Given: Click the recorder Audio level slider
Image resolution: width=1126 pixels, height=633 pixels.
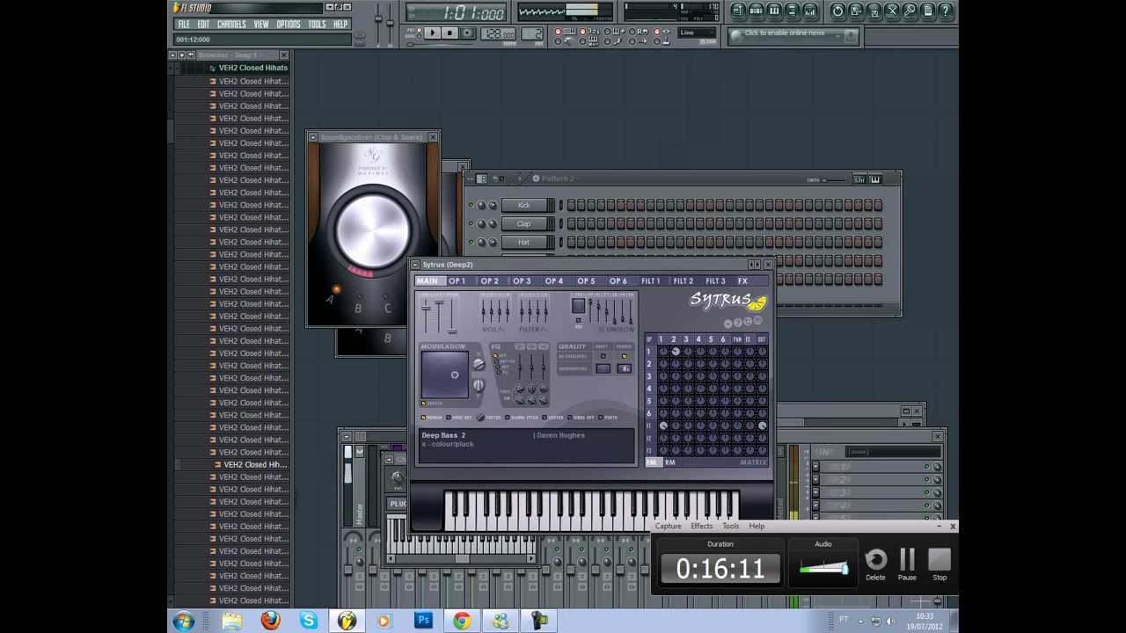Looking at the screenshot, I should pos(823,569).
